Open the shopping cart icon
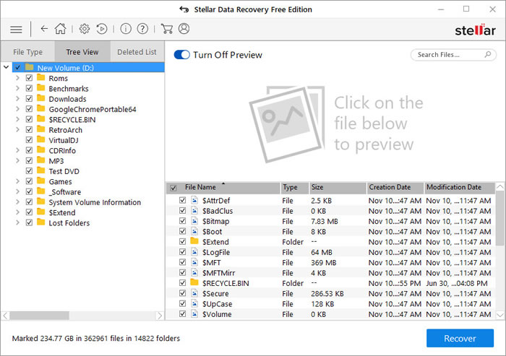Viewport: 506px width, 356px height. (167, 30)
